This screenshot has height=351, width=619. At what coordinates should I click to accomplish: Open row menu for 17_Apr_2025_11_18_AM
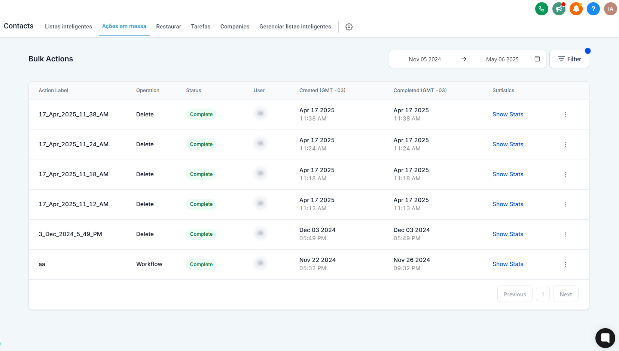click(x=565, y=174)
